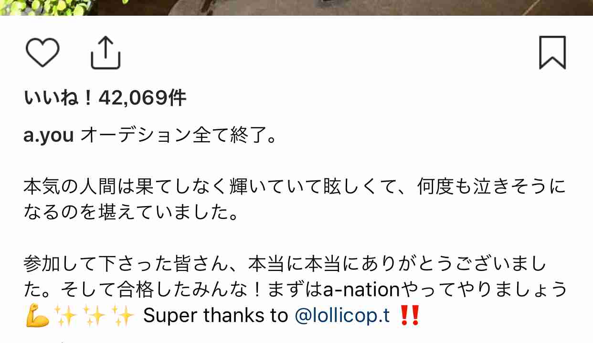Tap the red double exclamation emoji
Screen dimensions: 593x343
[x=409, y=316]
